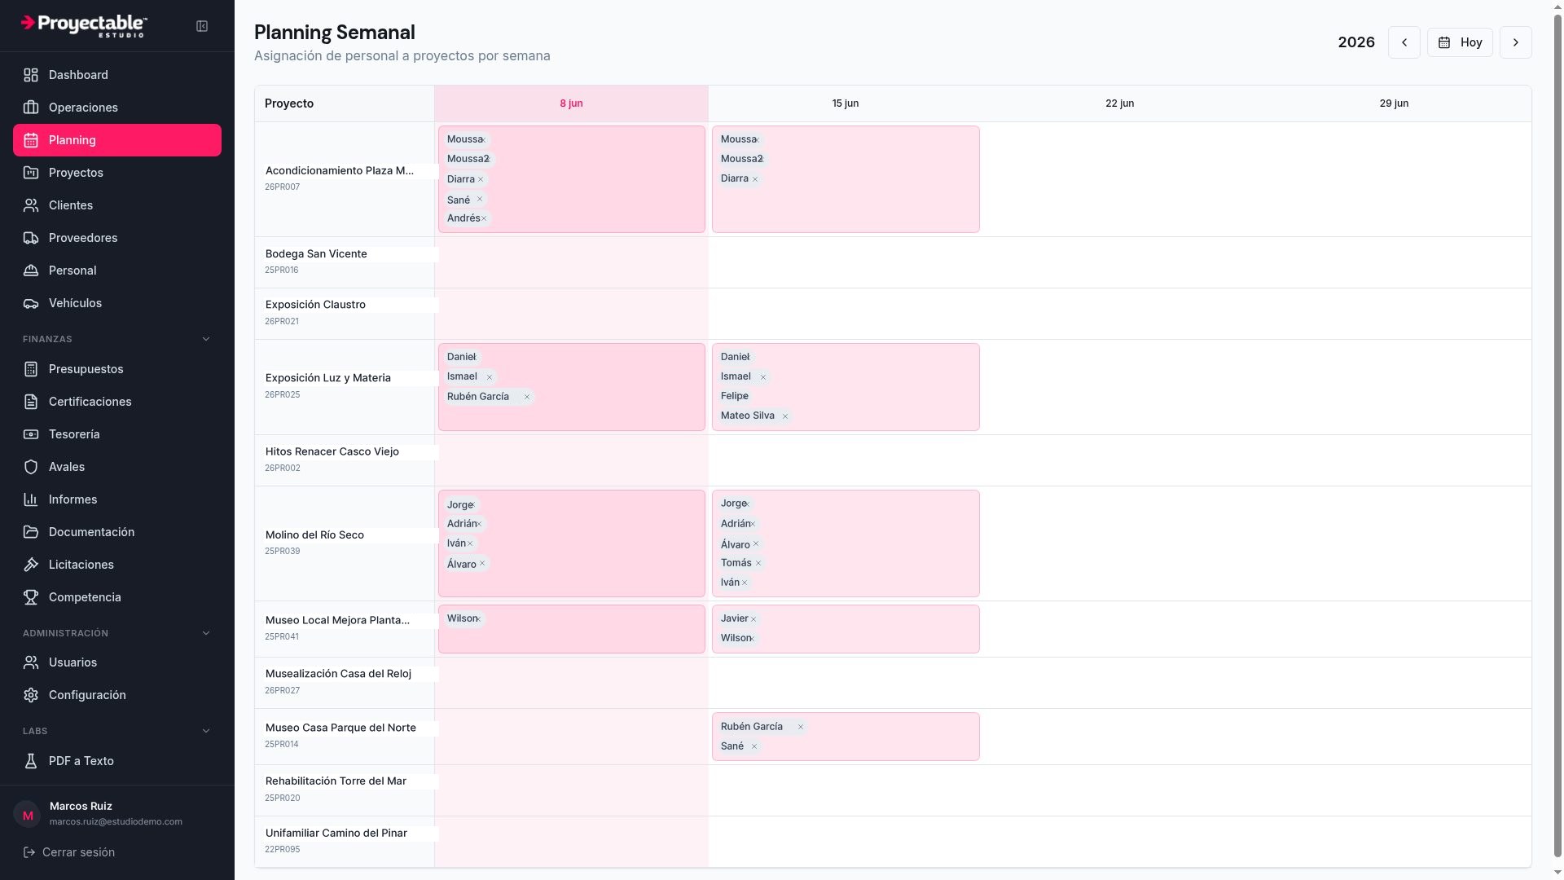Collapse the Labs section chevron
The image size is (1564, 880).
click(x=206, y=731)
